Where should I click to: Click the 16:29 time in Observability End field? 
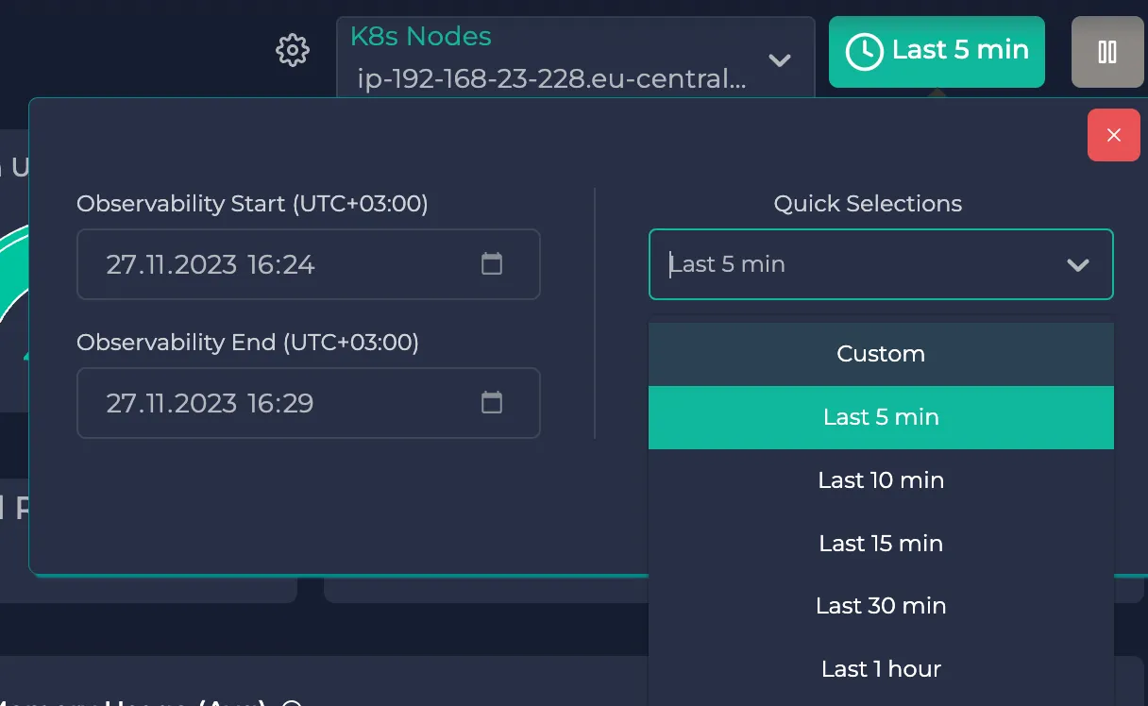tap(280, 403)
